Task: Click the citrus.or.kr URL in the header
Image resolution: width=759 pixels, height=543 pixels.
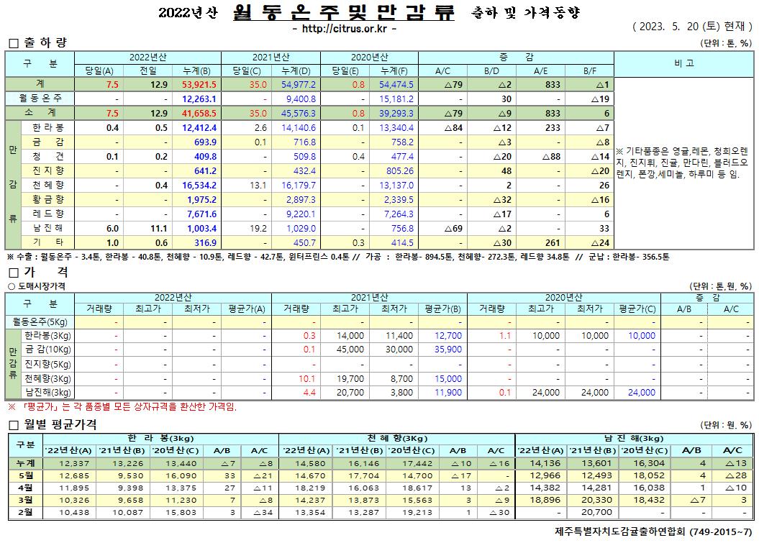Action: coord(345,29)
